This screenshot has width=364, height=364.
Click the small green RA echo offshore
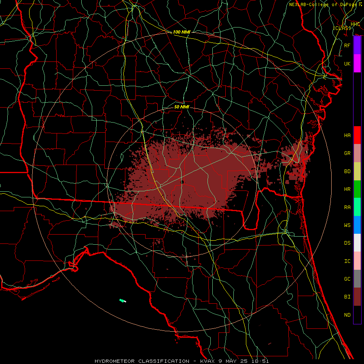click(122, 301)
